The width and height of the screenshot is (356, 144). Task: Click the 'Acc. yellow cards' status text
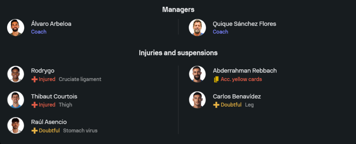pyautogui.click(x=241, y=79)
